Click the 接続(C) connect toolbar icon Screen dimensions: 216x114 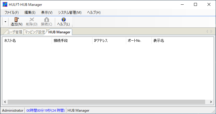point(47,22)
